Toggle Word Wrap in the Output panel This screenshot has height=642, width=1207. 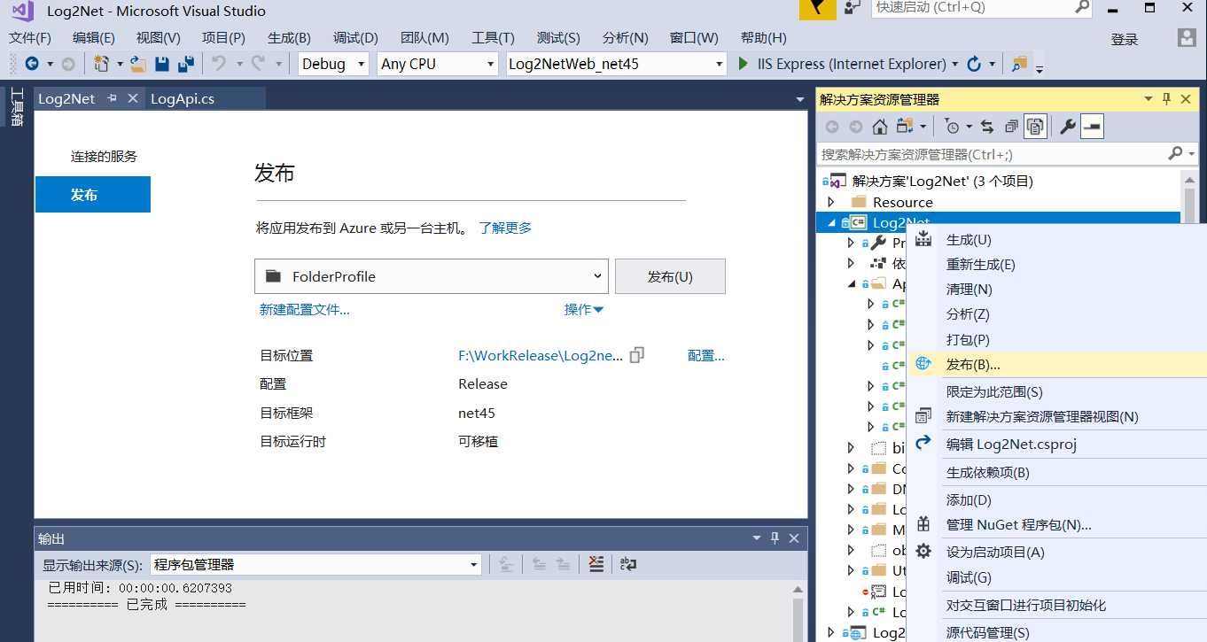[x=628, y=564]
